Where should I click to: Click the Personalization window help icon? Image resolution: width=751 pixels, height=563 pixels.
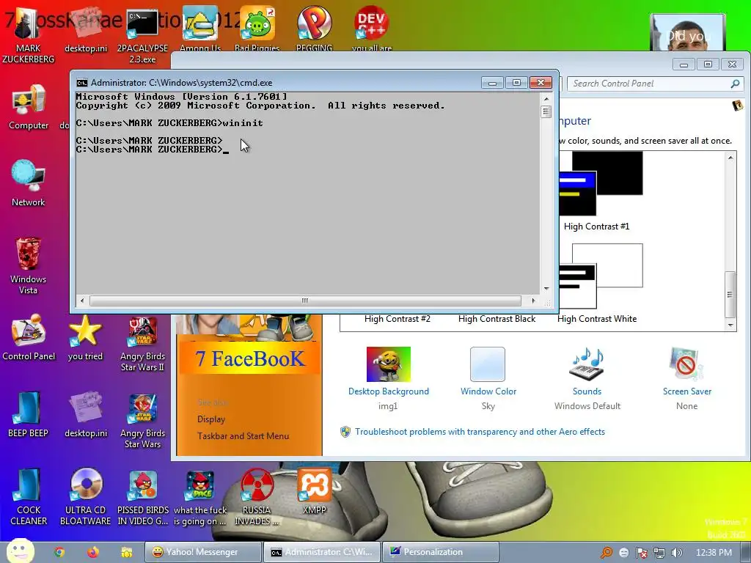[x=738, y=106]
